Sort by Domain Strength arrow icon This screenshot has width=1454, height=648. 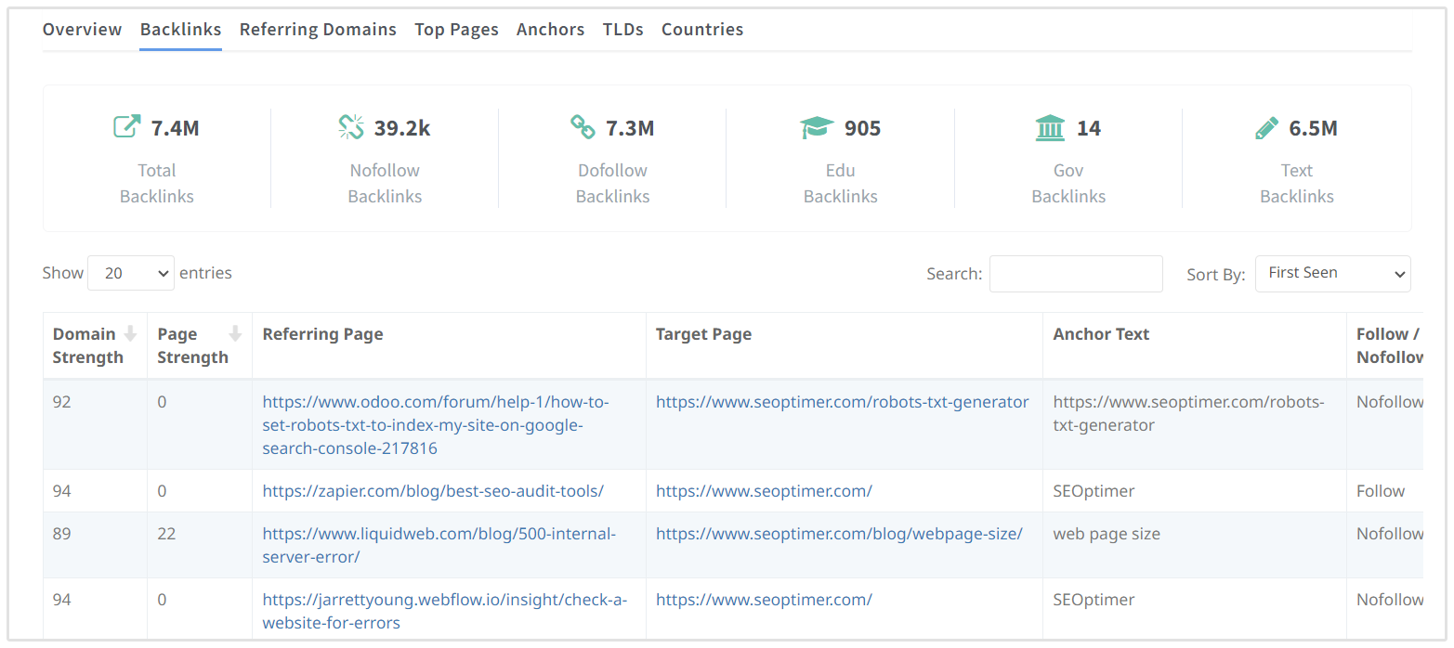[131, 334]
